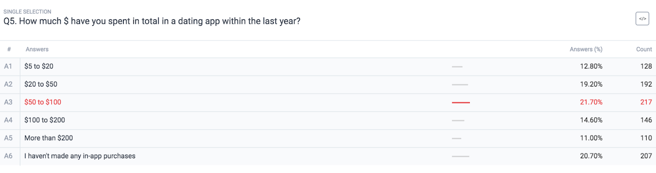Click the A1 row label
This screenshot has width=656, height=173.
8,66
